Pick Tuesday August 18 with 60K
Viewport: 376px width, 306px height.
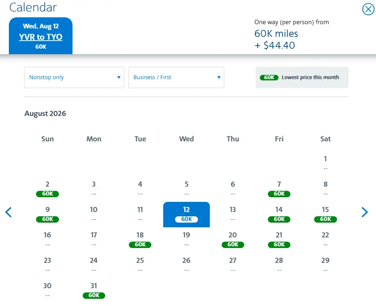140,240
